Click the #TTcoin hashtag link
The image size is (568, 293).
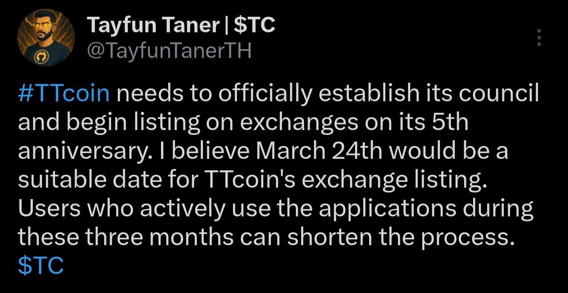(x=64, y=94)
